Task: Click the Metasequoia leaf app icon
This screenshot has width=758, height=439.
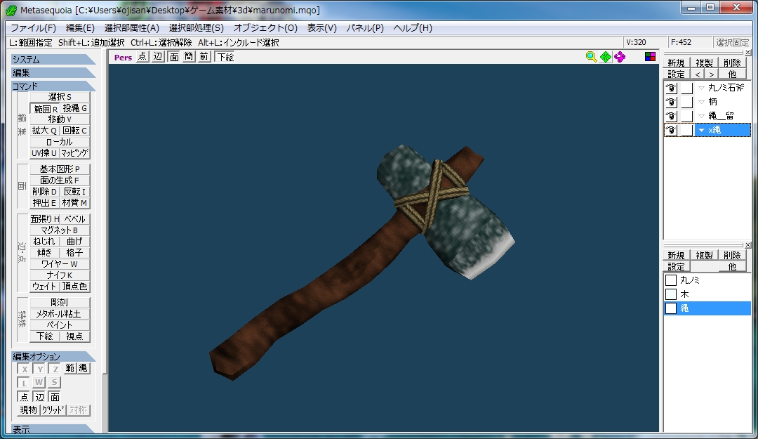Action: coord(11,10)
